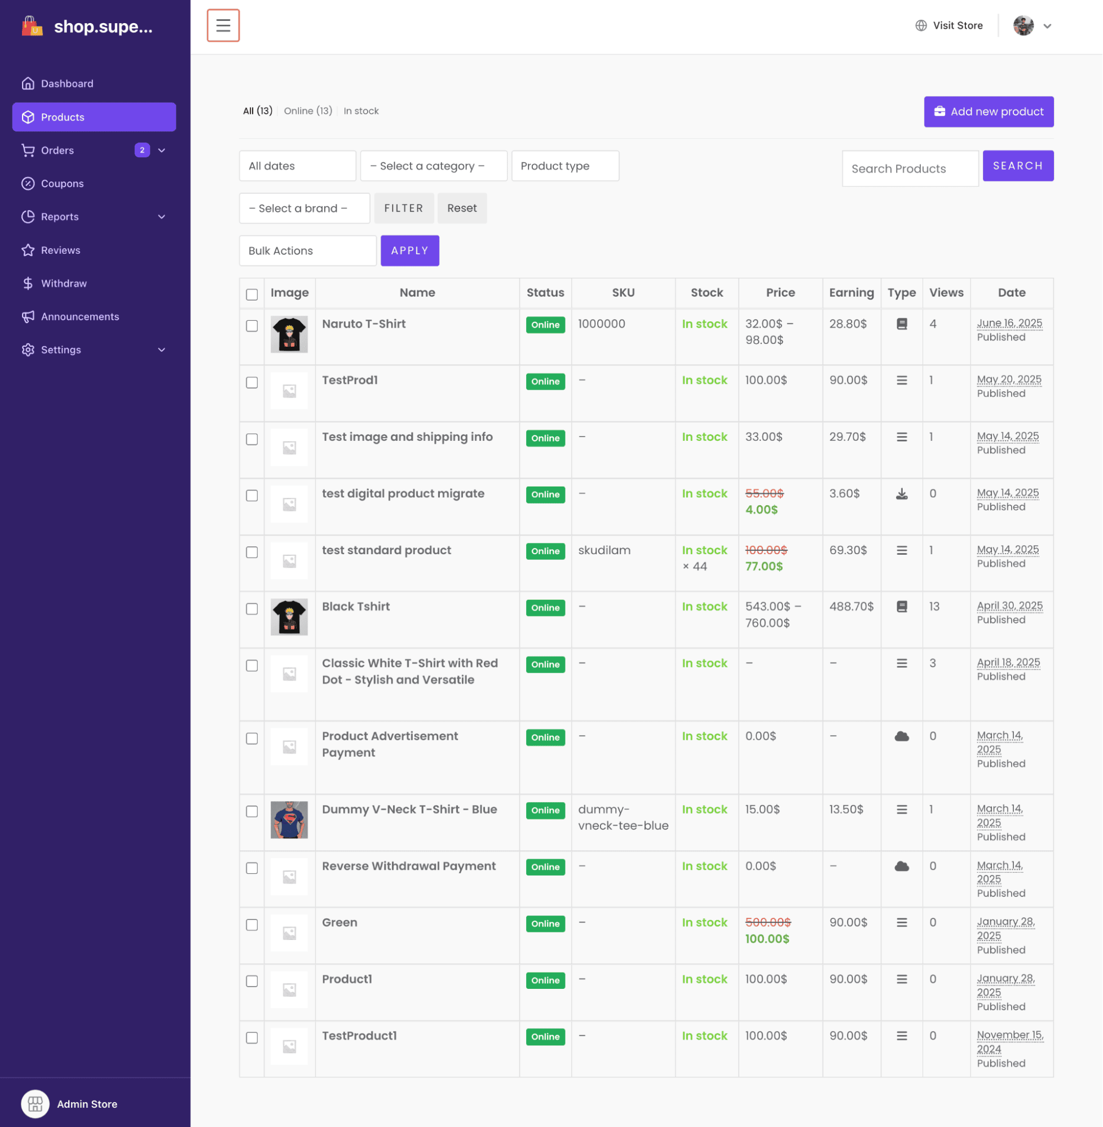1103x1127 pixels.
Task: Click the hamburger menu toggle icon
Action: [x=223, y=25]
